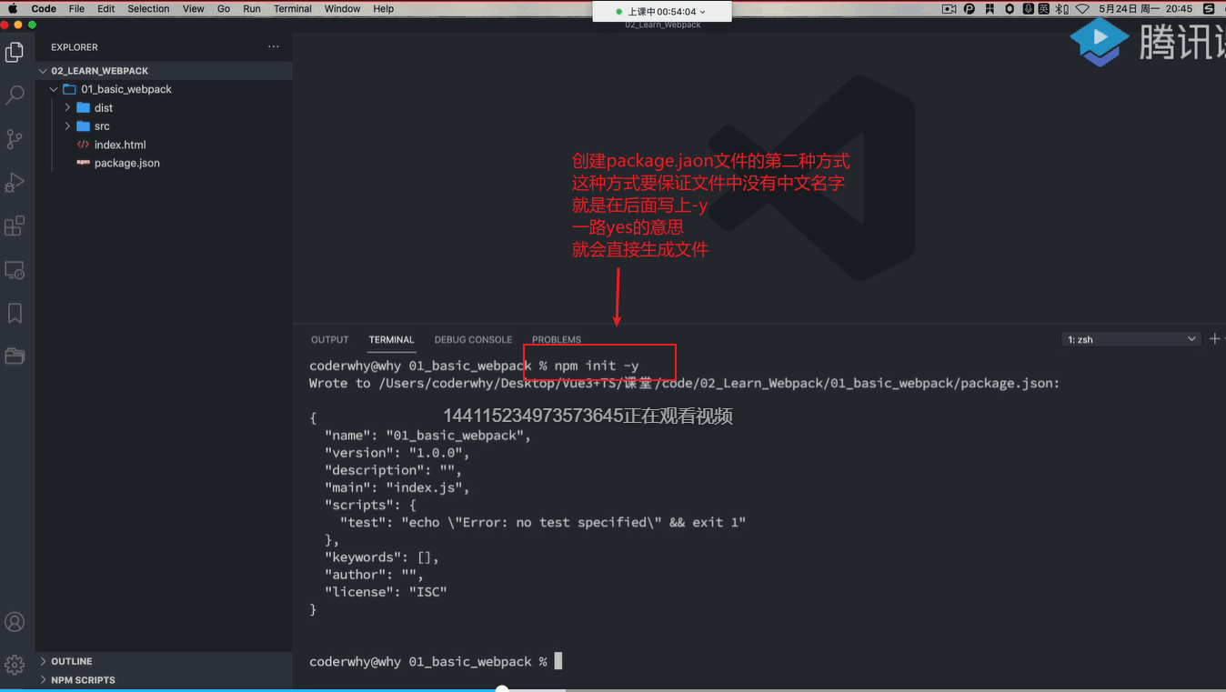1226x692 pixels.
Task: Open the Run menu
Action: coord(252,8)
